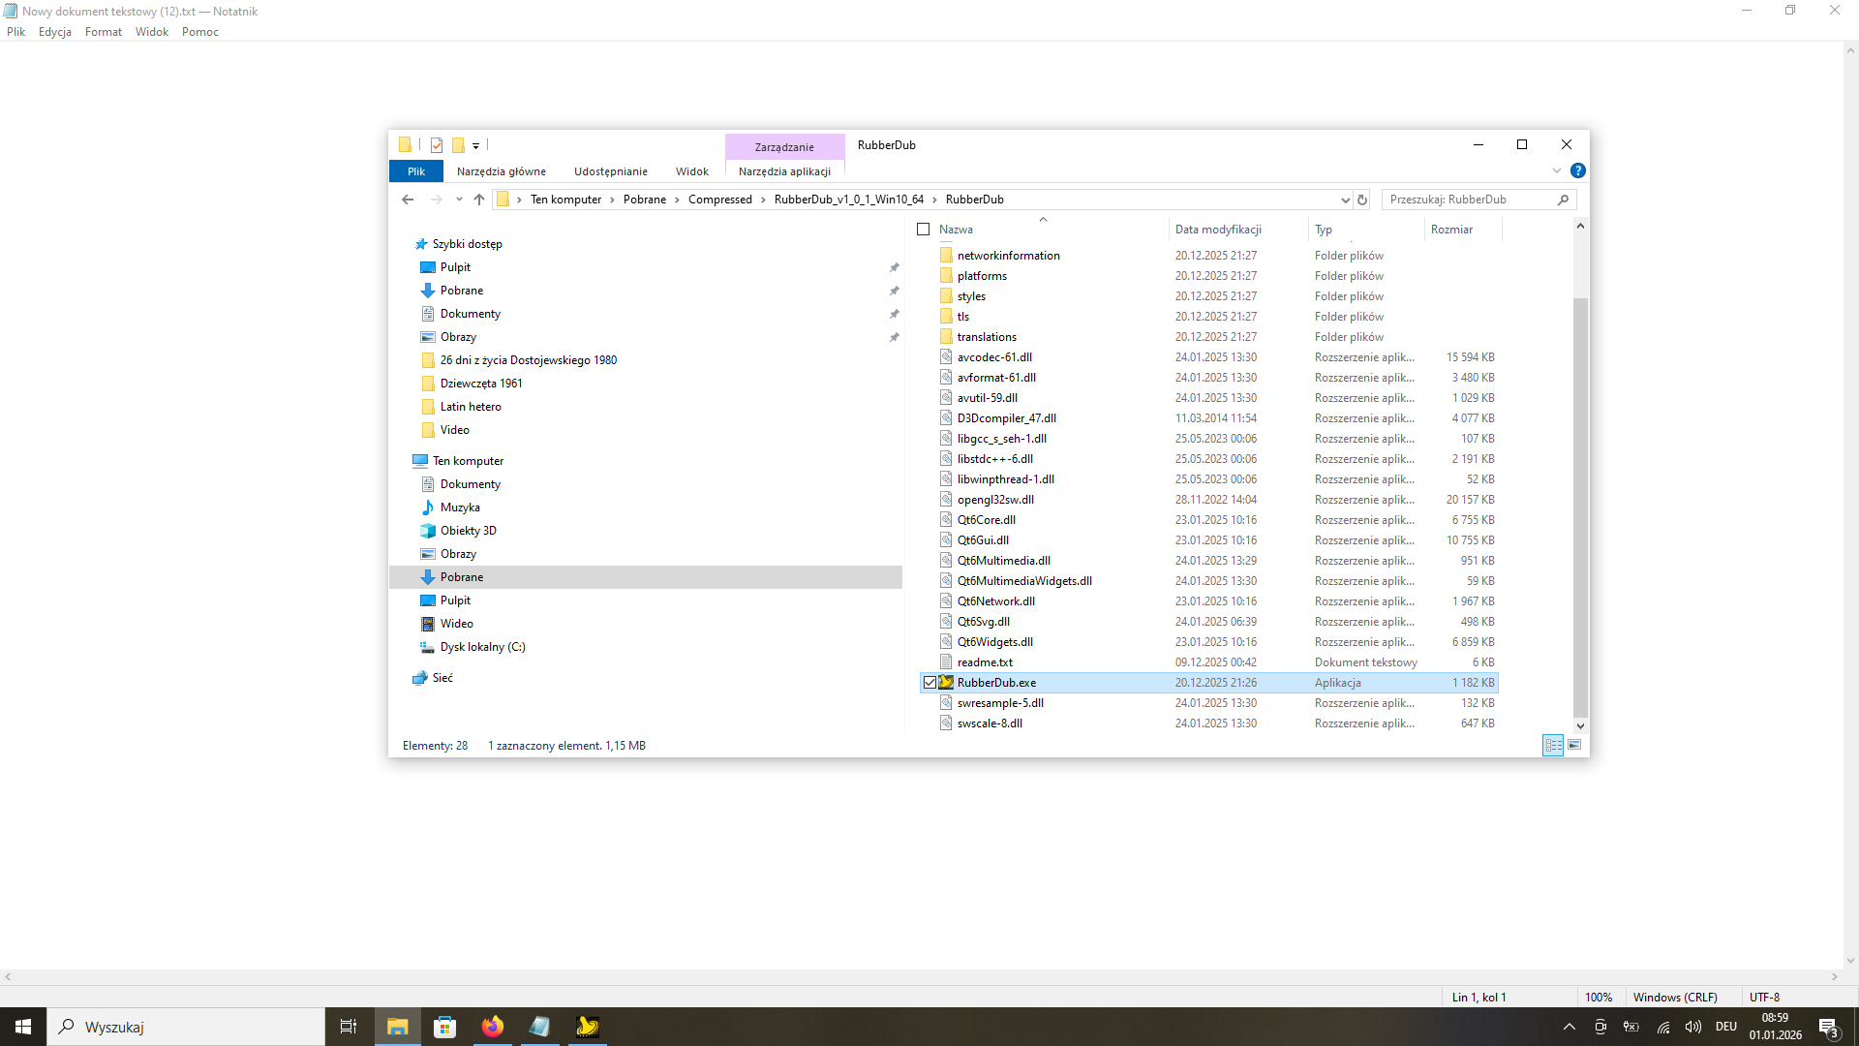Open the Widok ribbon tab
This screenshot has height=1046, width=1859.
coord(691,171)
